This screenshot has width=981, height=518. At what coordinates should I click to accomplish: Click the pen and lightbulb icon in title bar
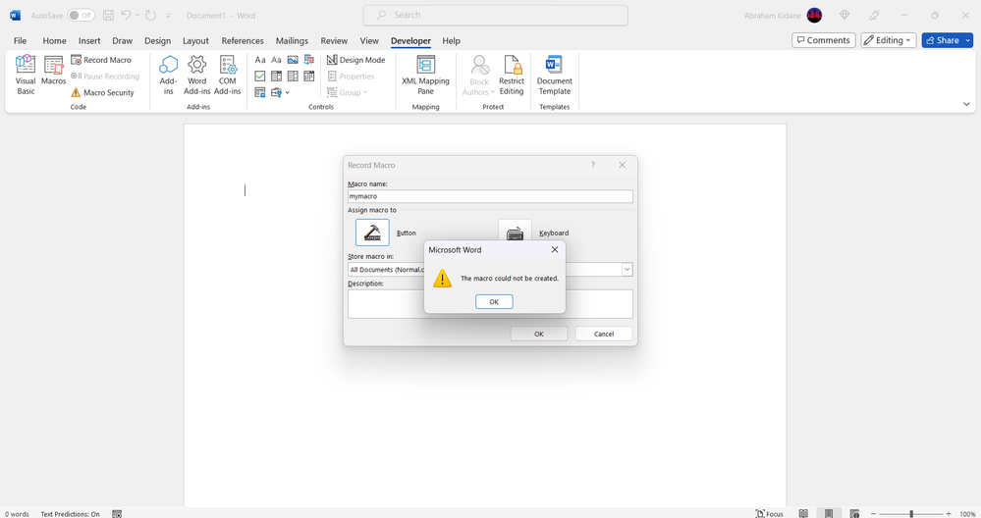(874, 15)
